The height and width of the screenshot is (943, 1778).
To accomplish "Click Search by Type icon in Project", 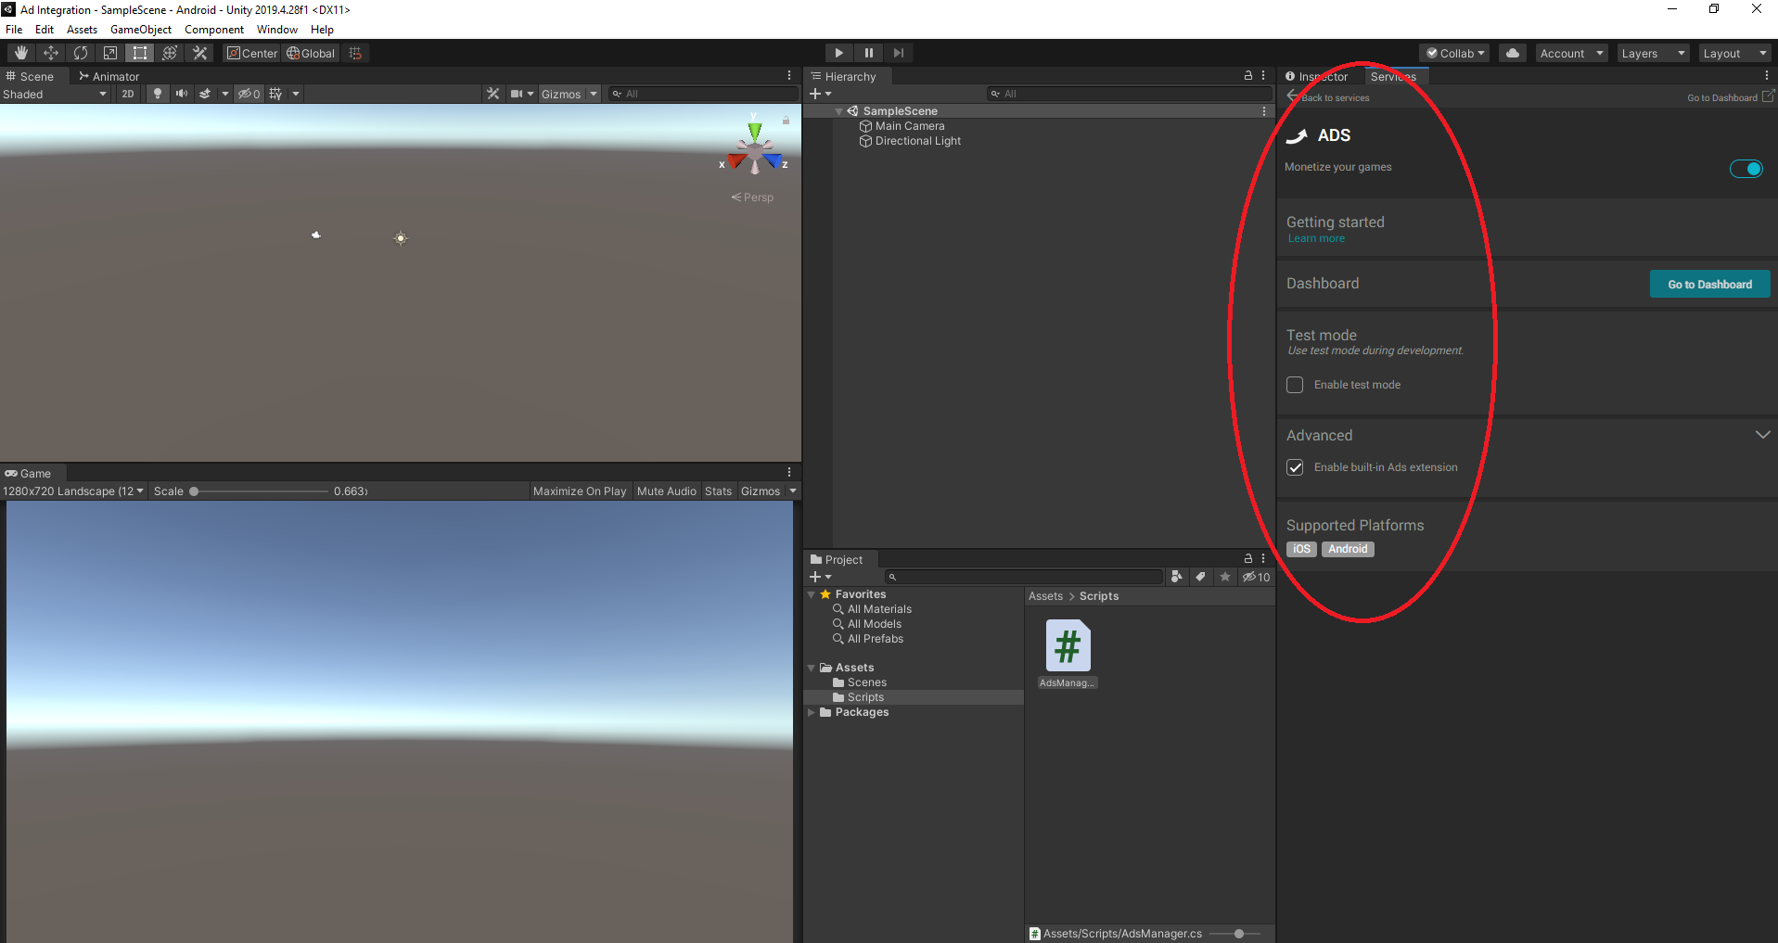I will click(x=1176, y=577).
